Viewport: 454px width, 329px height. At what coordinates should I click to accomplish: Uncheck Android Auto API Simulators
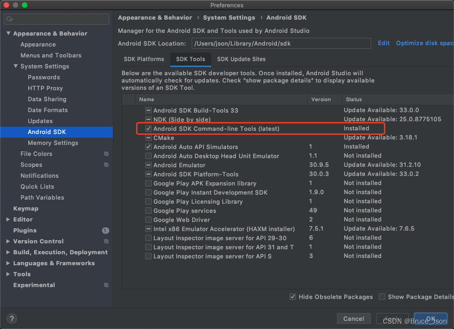point(148,147)
